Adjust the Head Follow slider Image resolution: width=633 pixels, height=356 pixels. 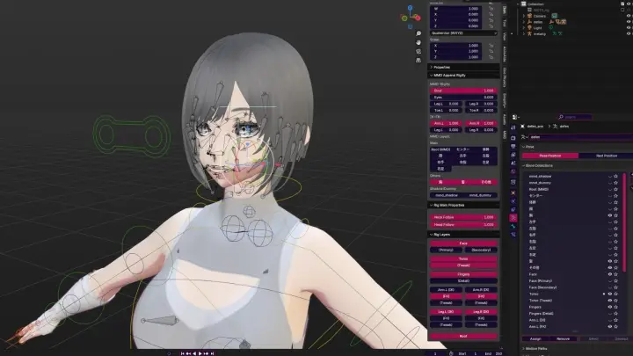[x=463, y=225]
